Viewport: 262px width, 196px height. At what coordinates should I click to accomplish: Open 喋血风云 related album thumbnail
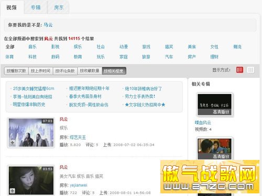pyautogui.click(x=214, y=105)
